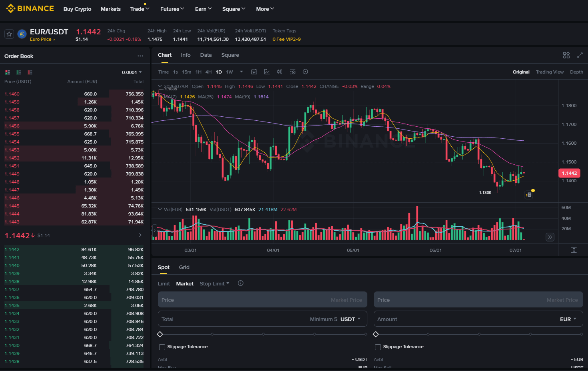The height and width of the screenshot is (371, 588).
Task: Click the buy amount percentage slider handle
Action: [x=160, y=334]
